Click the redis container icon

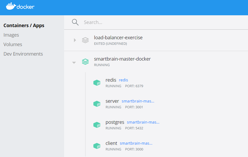coord(97,83)
